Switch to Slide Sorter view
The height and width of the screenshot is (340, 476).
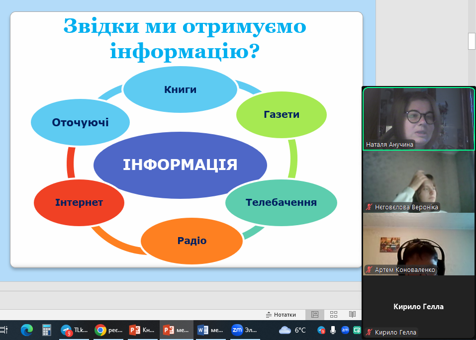[x=334, y=315]
